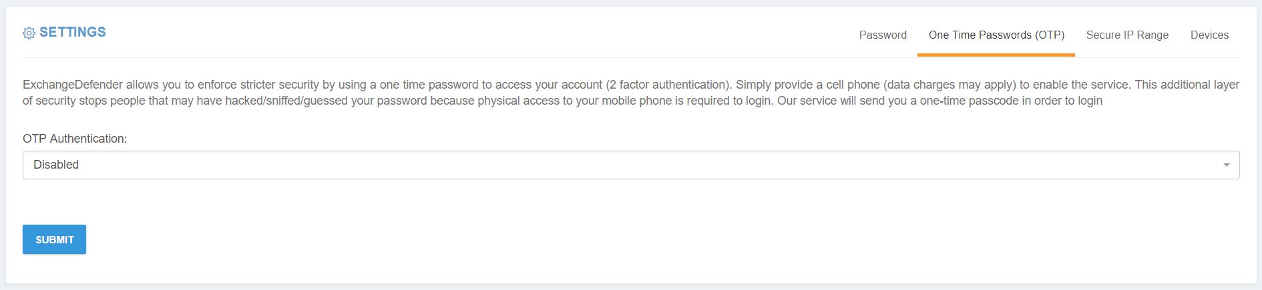Open the Secure IP Range tab
The height and width of the screenshot is (290, 1262).
pyautogui.click(x=1127, y=35)
